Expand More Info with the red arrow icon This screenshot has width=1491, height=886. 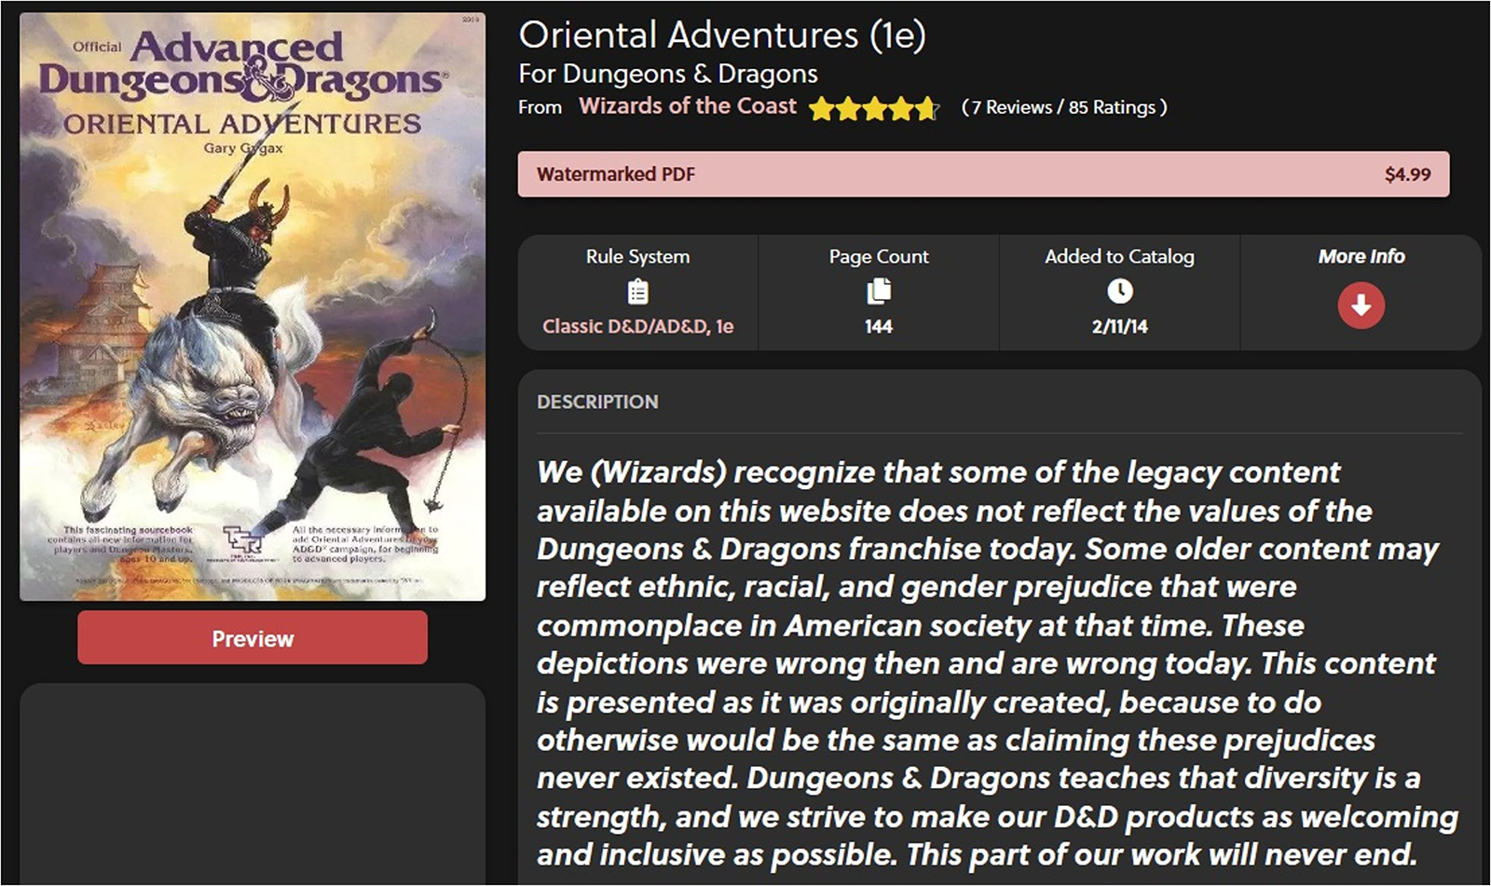[1361, 306]
